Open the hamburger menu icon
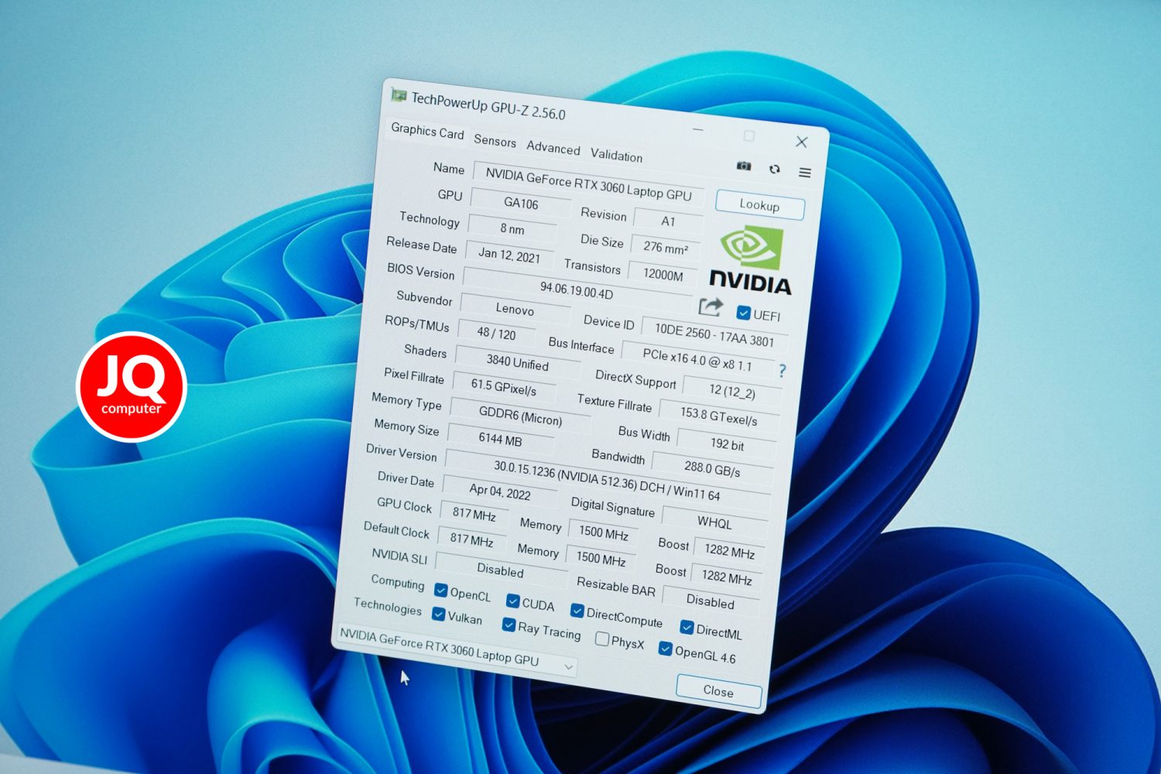 coord(805,173)
